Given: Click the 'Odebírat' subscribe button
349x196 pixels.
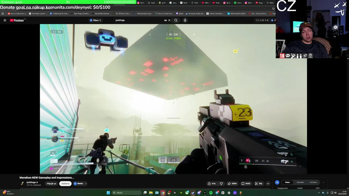Looking at the screenshot, I should coord(65,183).
